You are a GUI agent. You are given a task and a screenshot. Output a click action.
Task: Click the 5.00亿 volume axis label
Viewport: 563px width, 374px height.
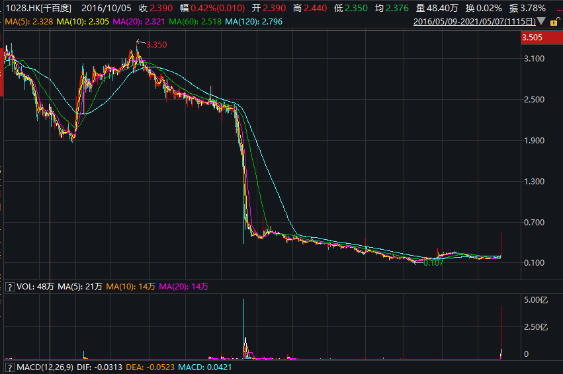coord(535,300)
